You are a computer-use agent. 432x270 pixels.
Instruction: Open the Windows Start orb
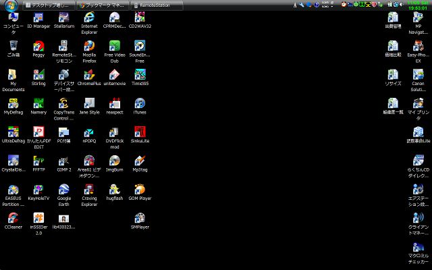11,5
